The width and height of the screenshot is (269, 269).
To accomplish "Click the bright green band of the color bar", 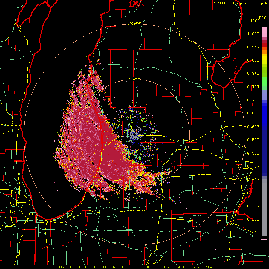I will click(x=264, y=82).
